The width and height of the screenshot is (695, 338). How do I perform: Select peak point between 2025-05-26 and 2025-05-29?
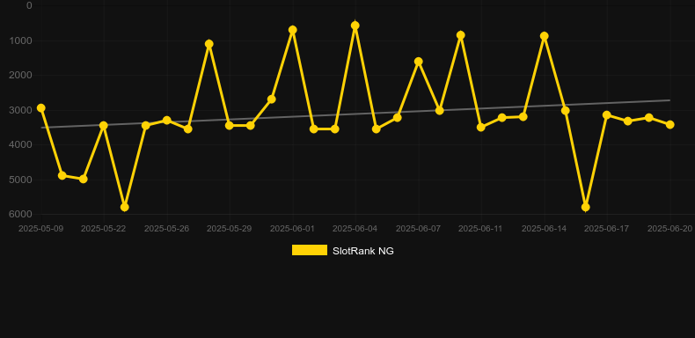(209, 44)
